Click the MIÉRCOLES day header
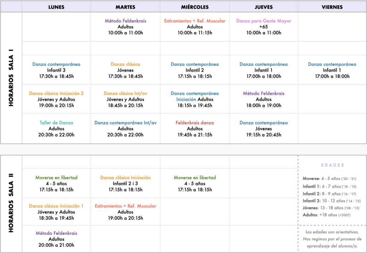The image size is (367, 253). coord(195,7)
